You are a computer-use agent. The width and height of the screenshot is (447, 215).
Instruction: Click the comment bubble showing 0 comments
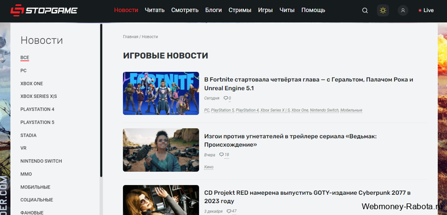pyautogui.click(x=227, y=98)
